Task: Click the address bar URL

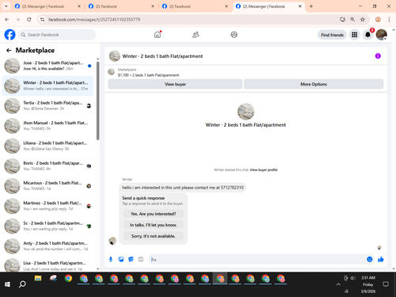Action: pyautogui.click(x=94, y=20)
